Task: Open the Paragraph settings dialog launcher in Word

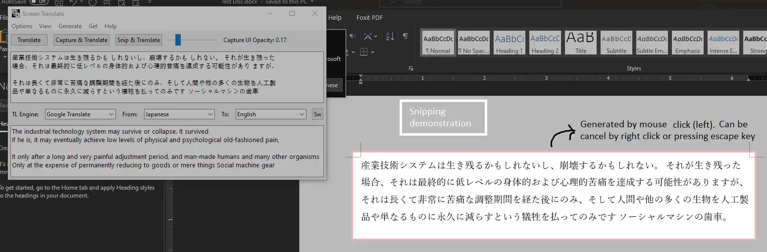Action: pos(410,68)
